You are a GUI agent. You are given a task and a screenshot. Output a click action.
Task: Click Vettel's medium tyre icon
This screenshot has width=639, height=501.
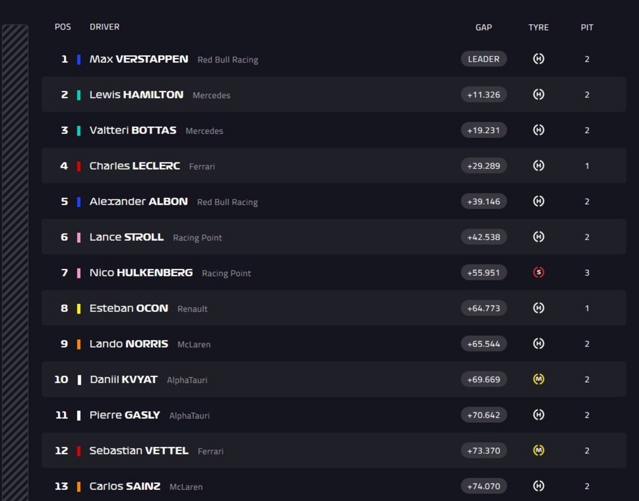(538, 450)
